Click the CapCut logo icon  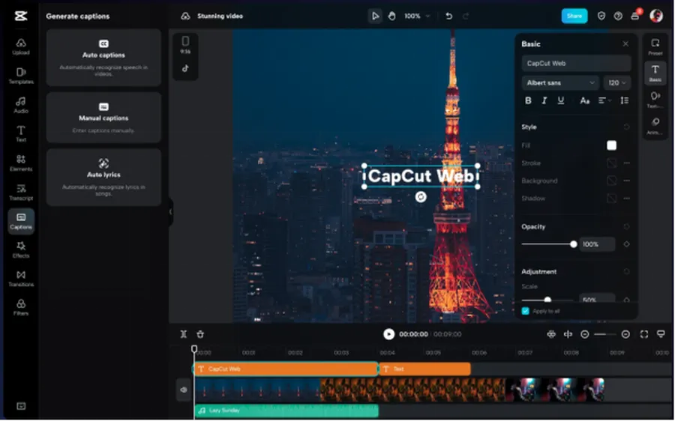pyautogui.click(x=21, y=16)
